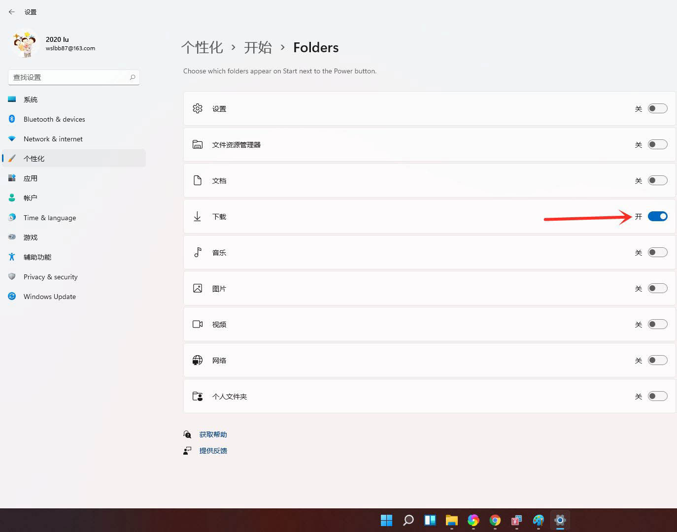
Task: Click the Windows Start button on taskbar
Action: (387, 520)
